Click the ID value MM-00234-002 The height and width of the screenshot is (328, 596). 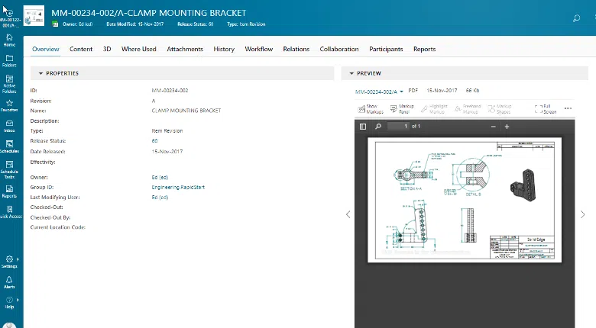(170, 90)
